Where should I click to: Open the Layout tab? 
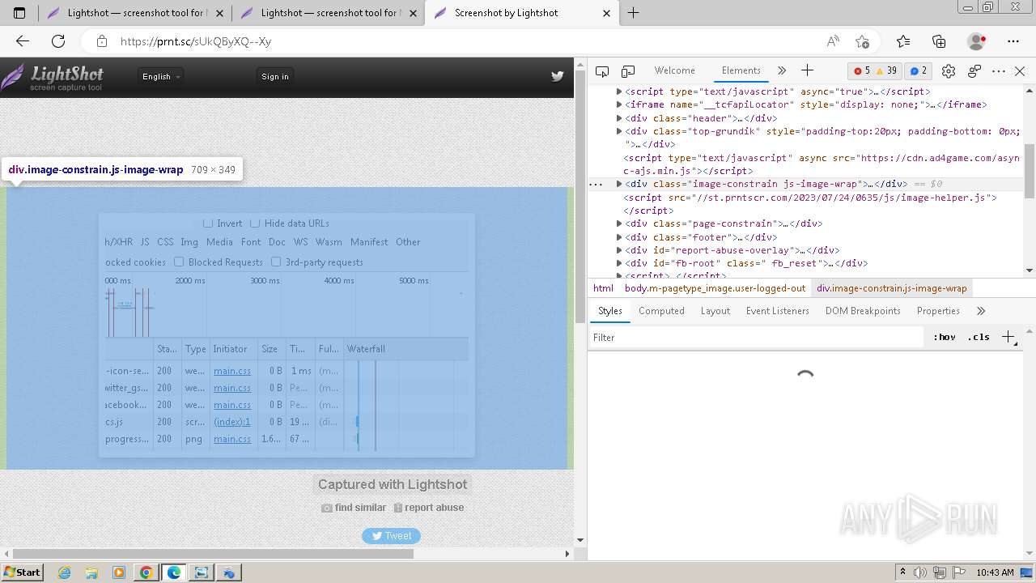coord(715,311)
